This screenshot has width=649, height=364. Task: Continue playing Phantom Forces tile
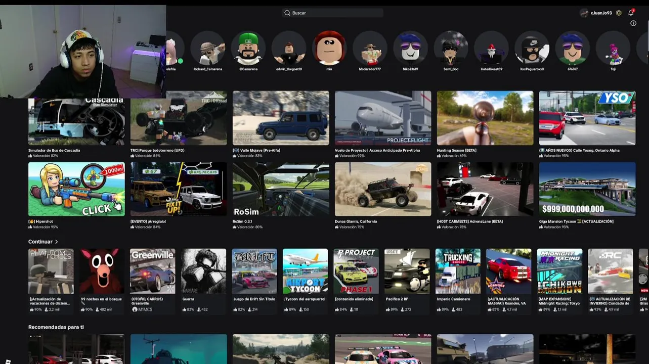[x=51, y=271]
